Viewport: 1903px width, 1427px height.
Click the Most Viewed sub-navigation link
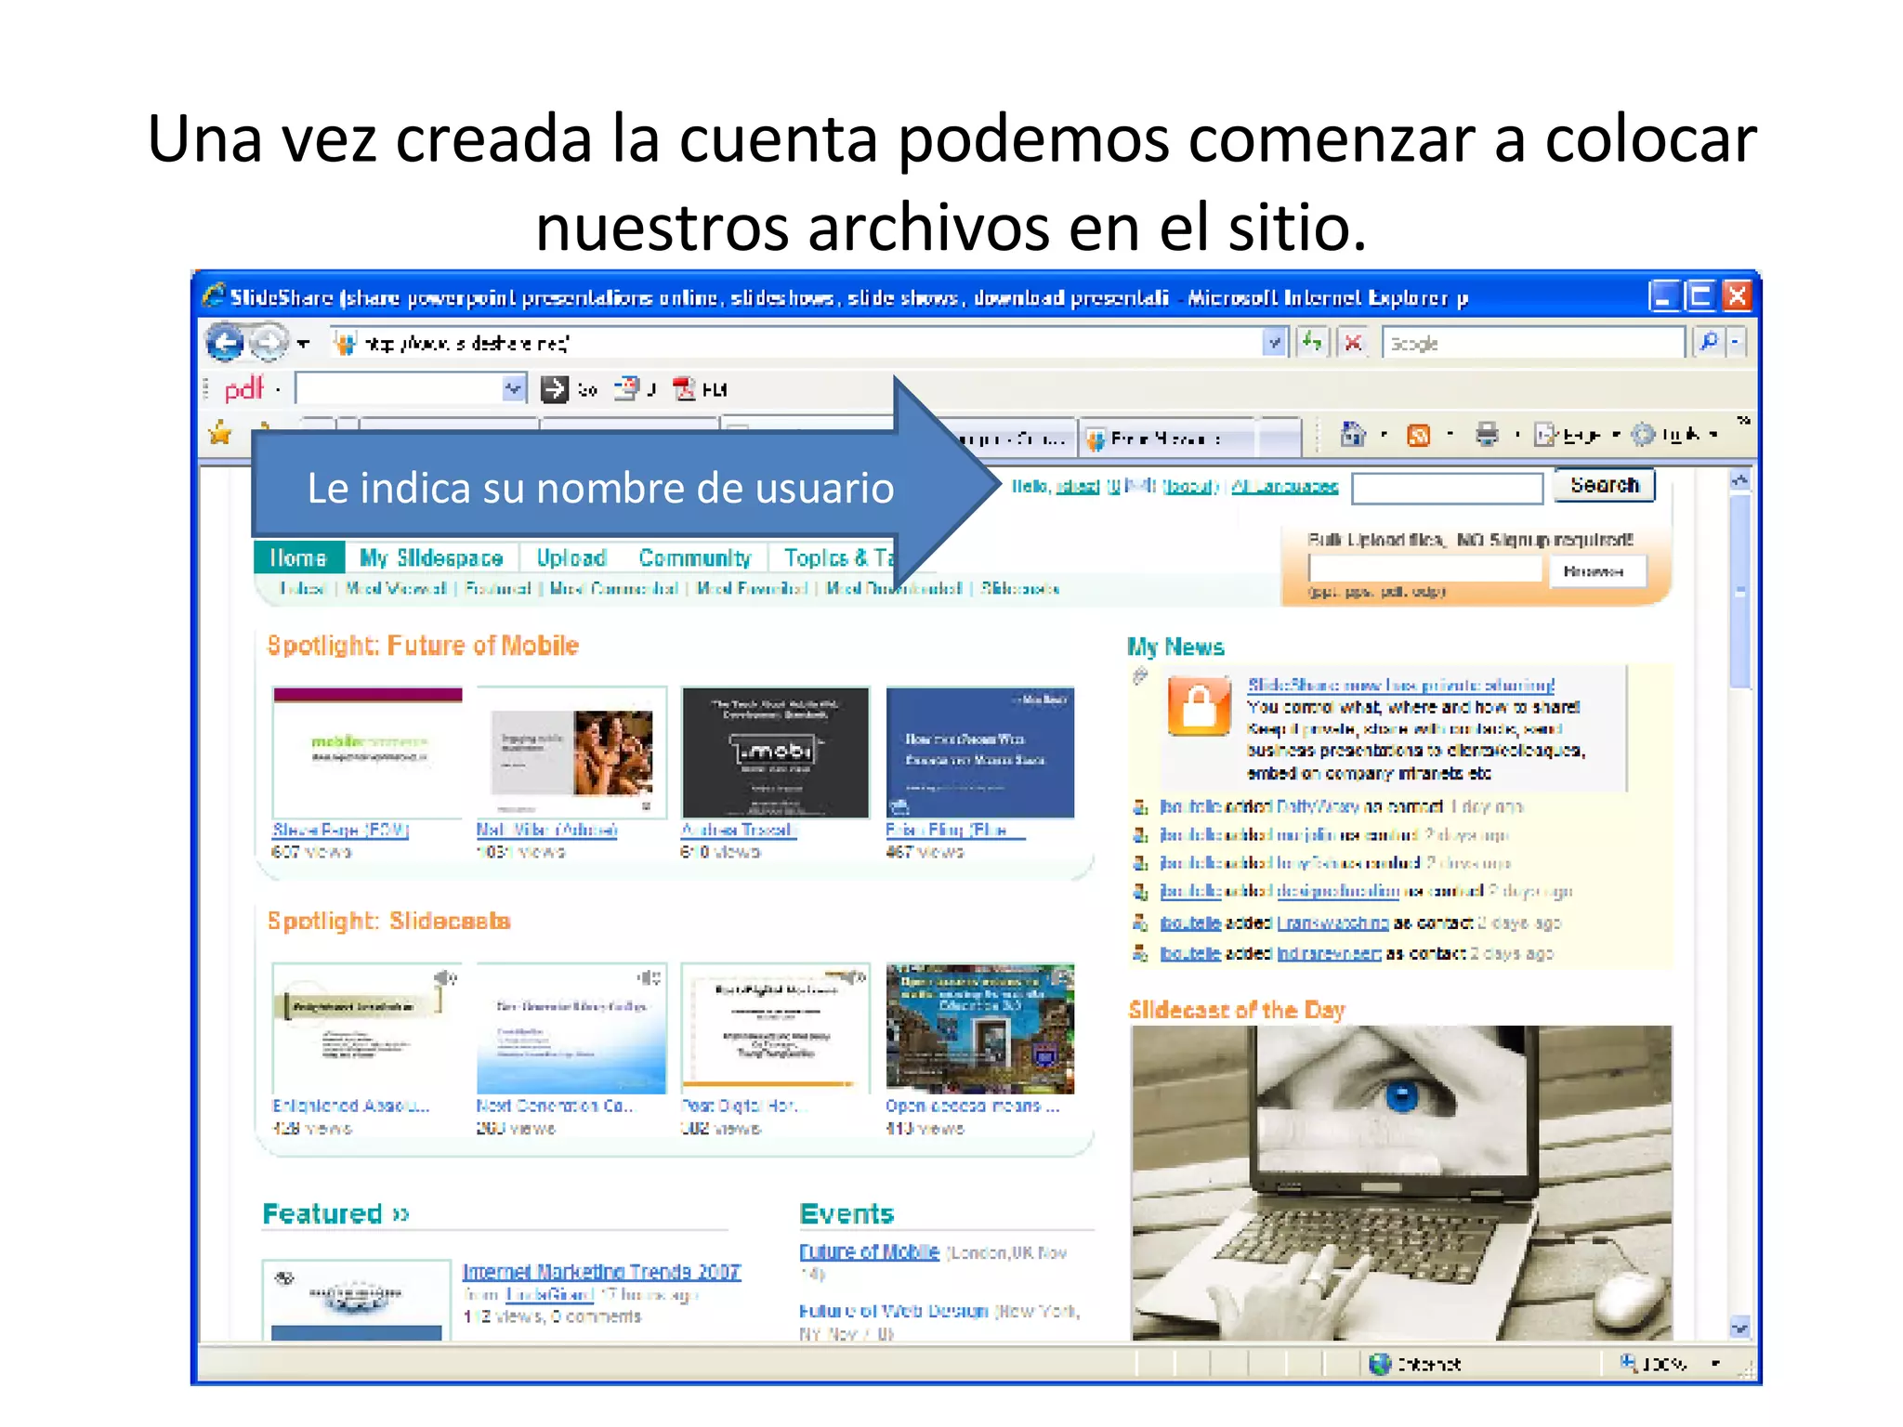click(x=396, y=588)
